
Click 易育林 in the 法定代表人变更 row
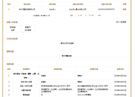[x=80, y=82]
